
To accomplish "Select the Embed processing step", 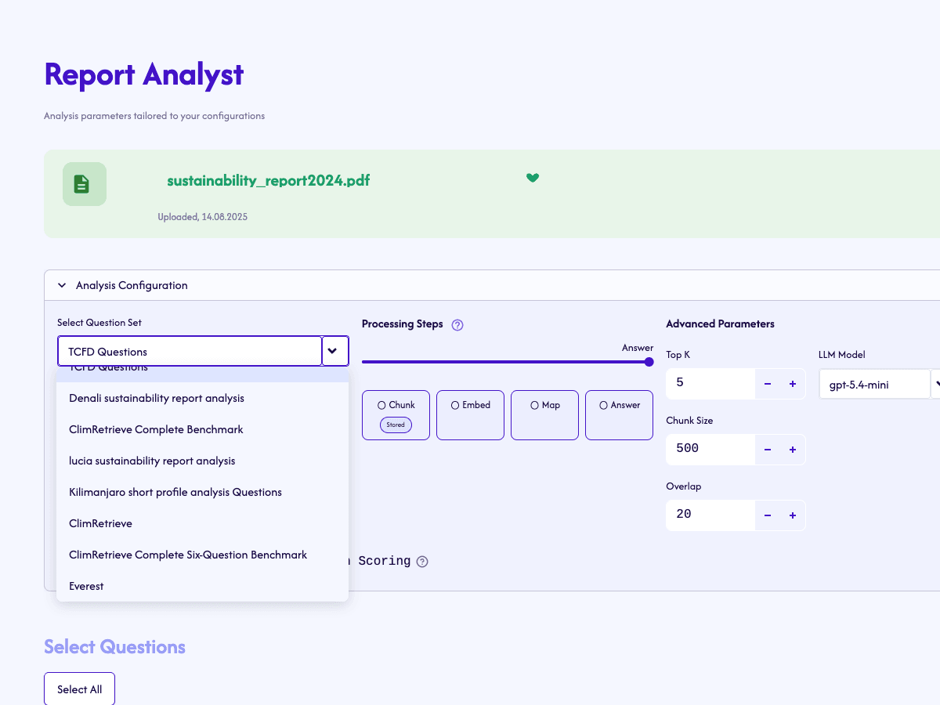I will (470, 415).
